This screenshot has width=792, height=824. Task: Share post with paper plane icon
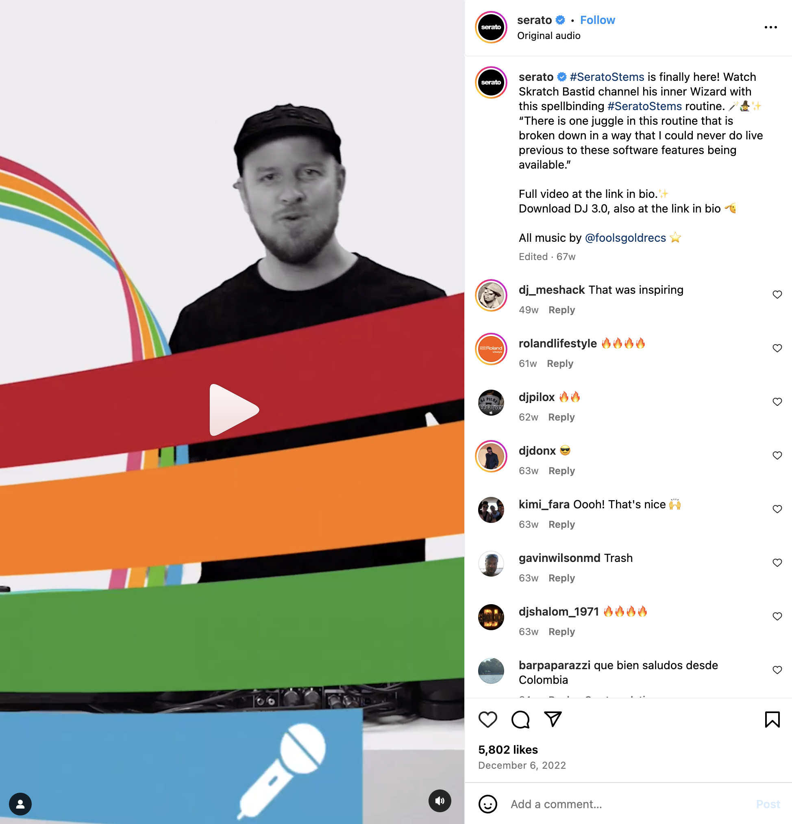[553, 719]
